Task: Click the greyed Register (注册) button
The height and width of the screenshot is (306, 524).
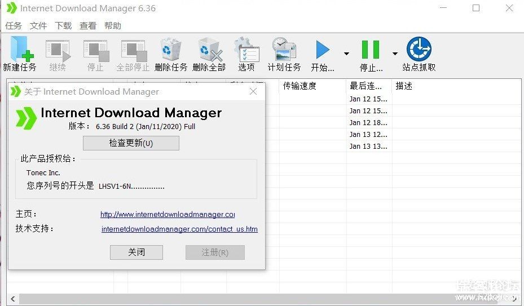Action: click(x=215, y=252)
